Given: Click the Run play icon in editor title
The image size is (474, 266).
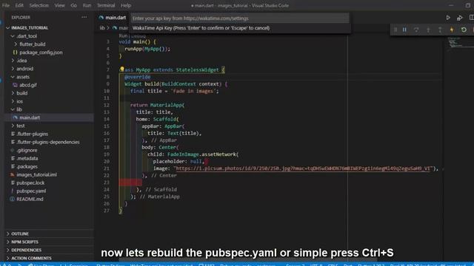Looking at the screenshot, I should coord(448,18).
